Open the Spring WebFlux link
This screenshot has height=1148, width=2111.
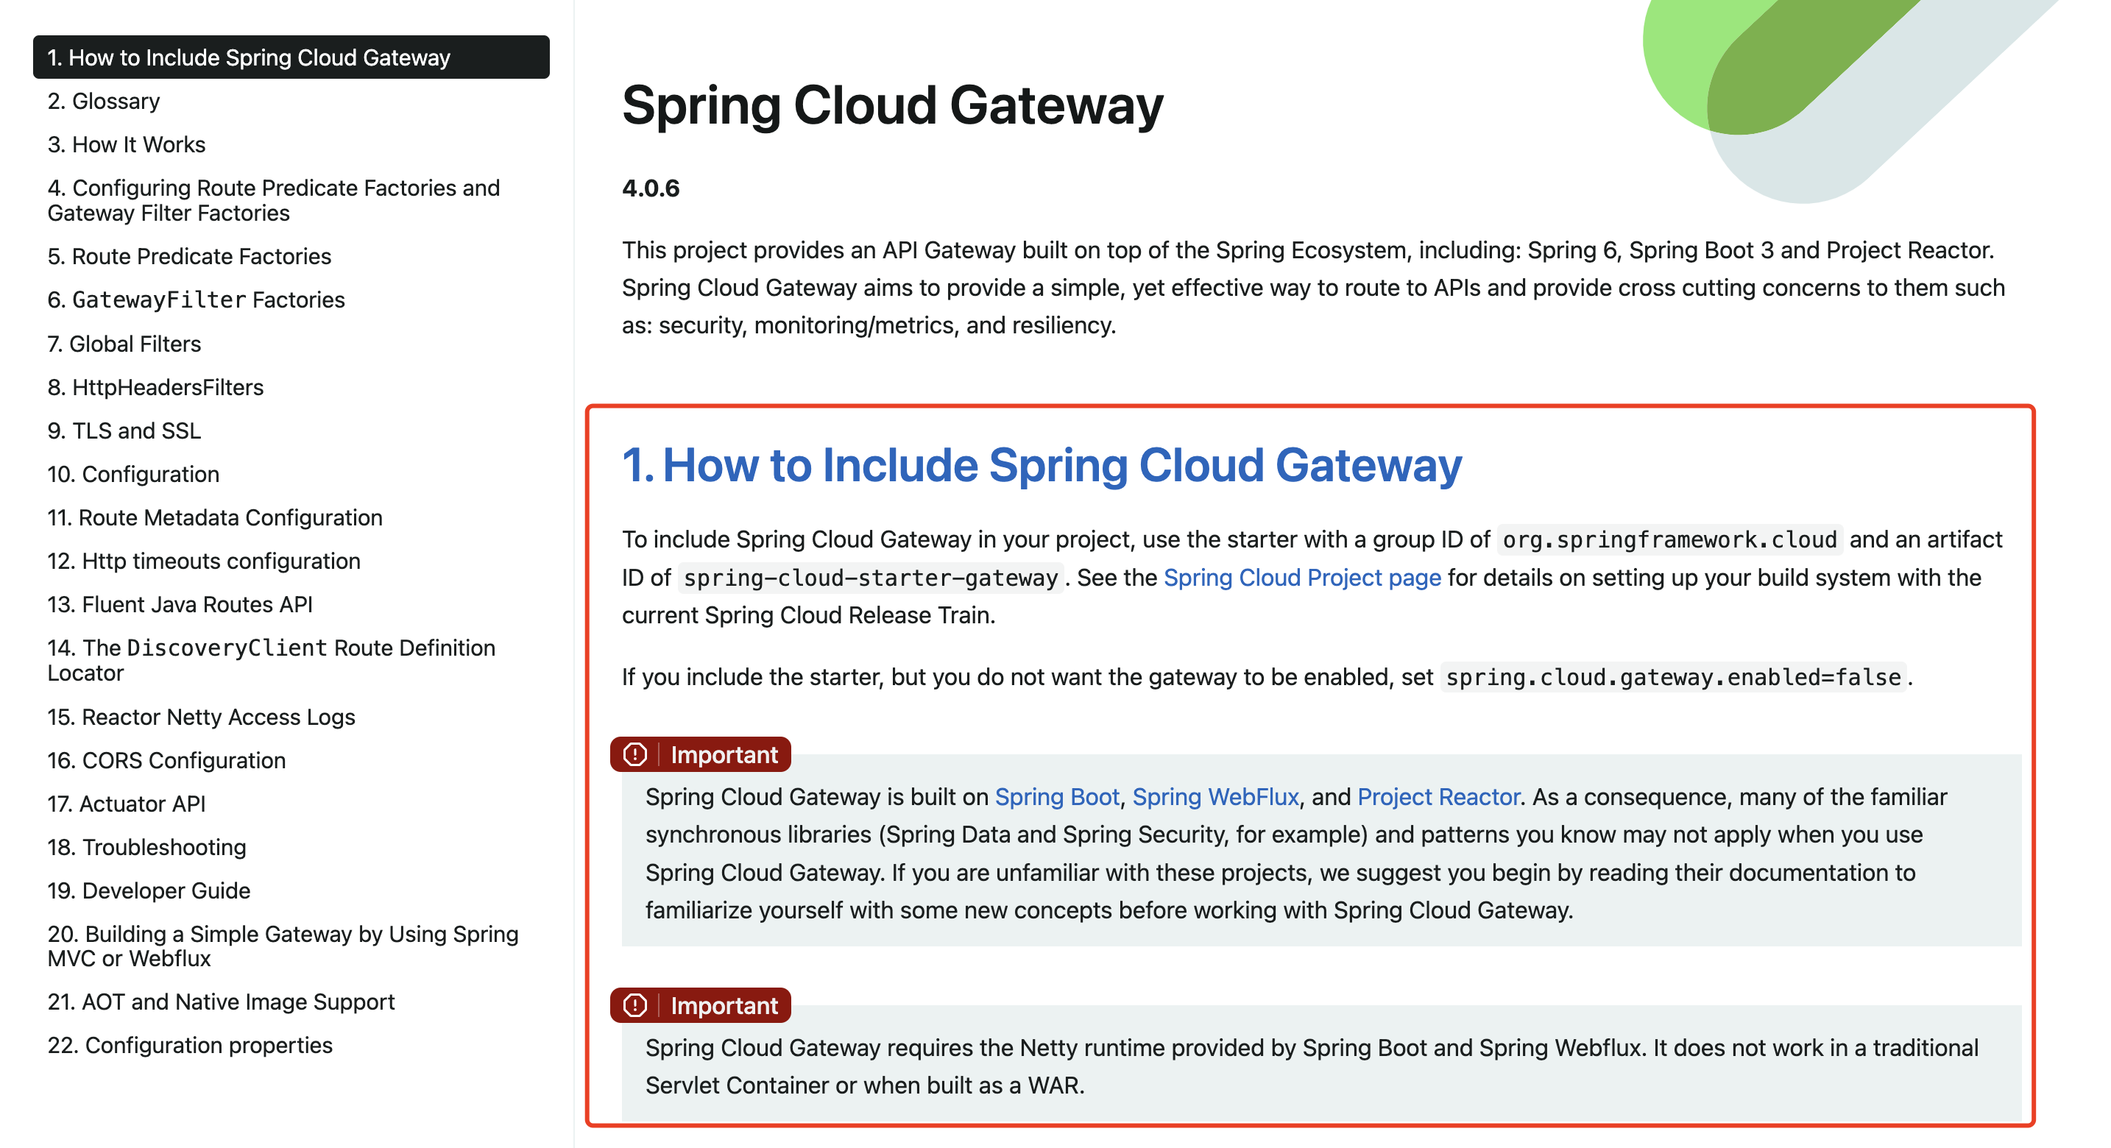[1215, 796]
